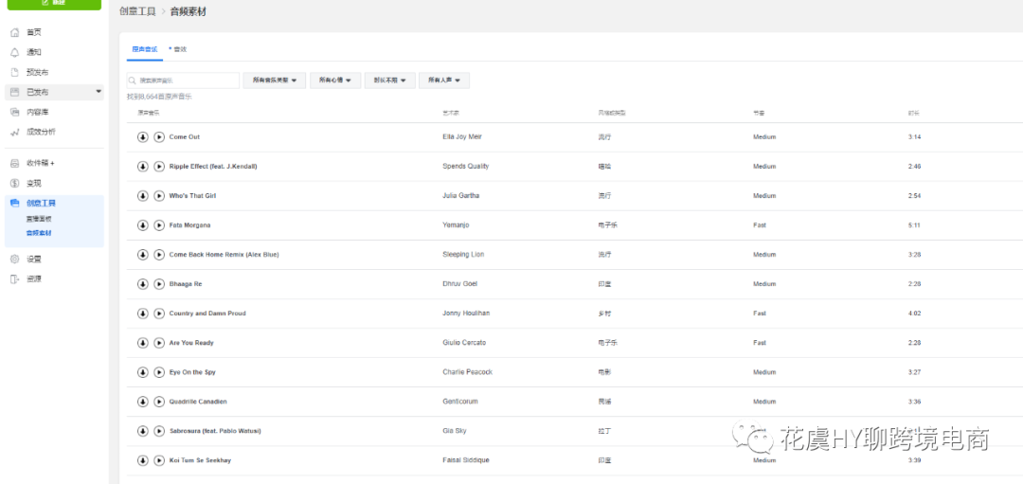Click artist name Faisal Siddique
Viewport: 1023px width, 484px height.
(465, 460)
